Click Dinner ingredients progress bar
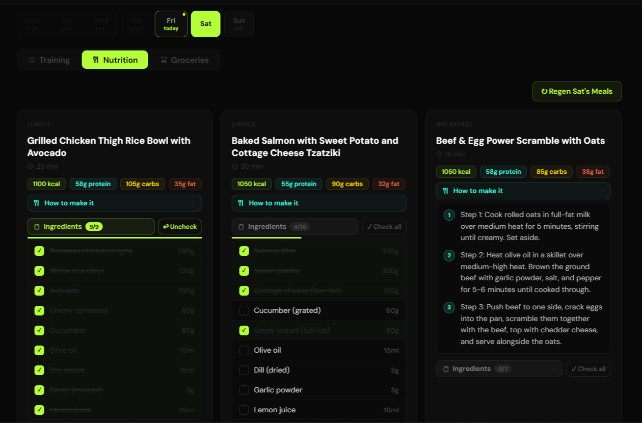 click(x=319, y=237)
